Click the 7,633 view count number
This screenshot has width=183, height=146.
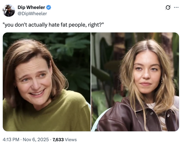[x=58, y=139]
